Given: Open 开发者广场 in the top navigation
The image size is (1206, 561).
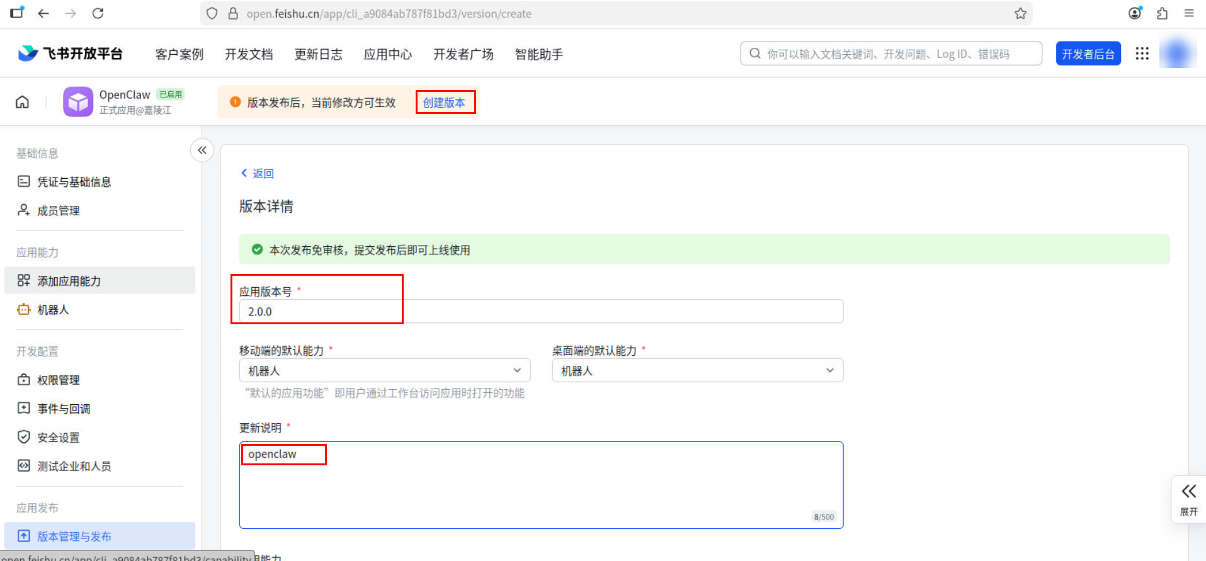Looking at the screenshot, I should pyautogui.click(x=464, y=54).
